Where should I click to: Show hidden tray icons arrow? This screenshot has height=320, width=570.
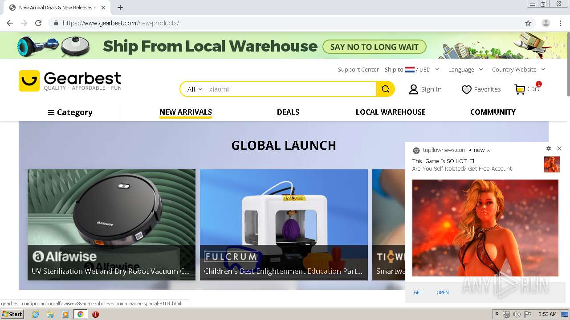tap(497, 314)
